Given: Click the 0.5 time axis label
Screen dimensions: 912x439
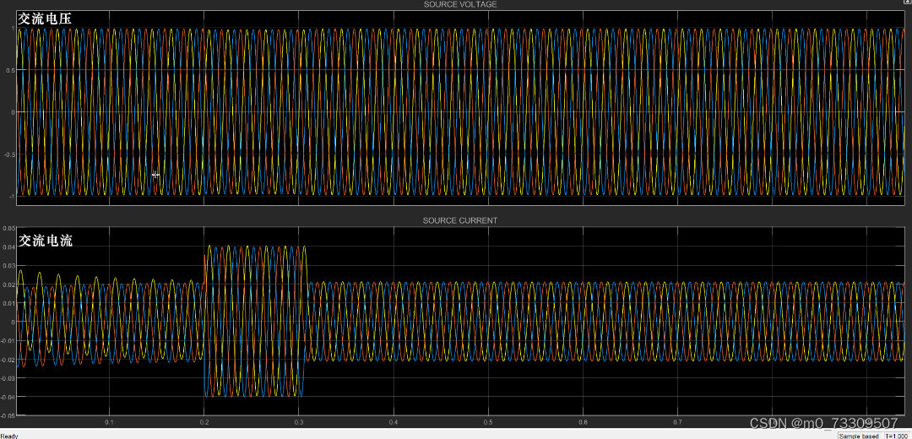Looking at the screenshot, I should click(x=488, y=421).
